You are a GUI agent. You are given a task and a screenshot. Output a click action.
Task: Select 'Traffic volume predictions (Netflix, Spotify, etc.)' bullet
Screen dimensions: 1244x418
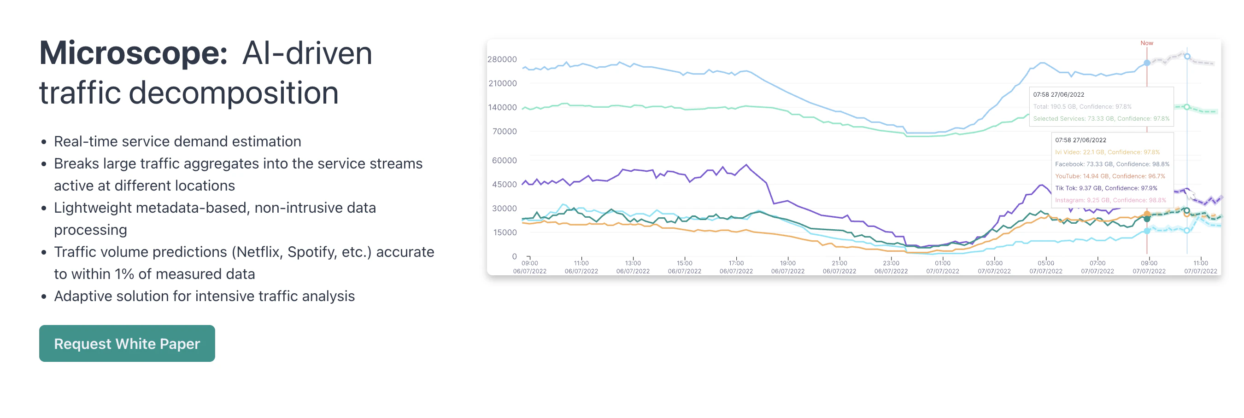click(244, 262)
